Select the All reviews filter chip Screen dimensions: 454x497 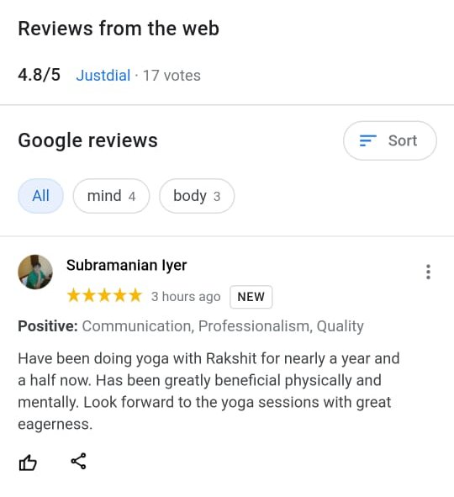40,196
